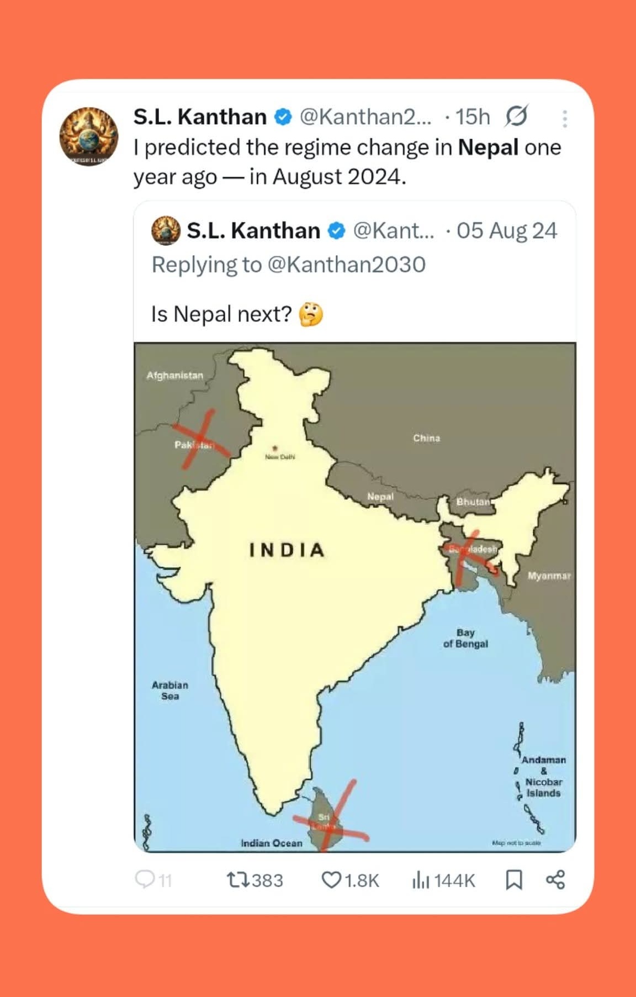Repost the tweet with 383 reposts
Viewport: 636px width, 997px height.
tap(239, 879)
